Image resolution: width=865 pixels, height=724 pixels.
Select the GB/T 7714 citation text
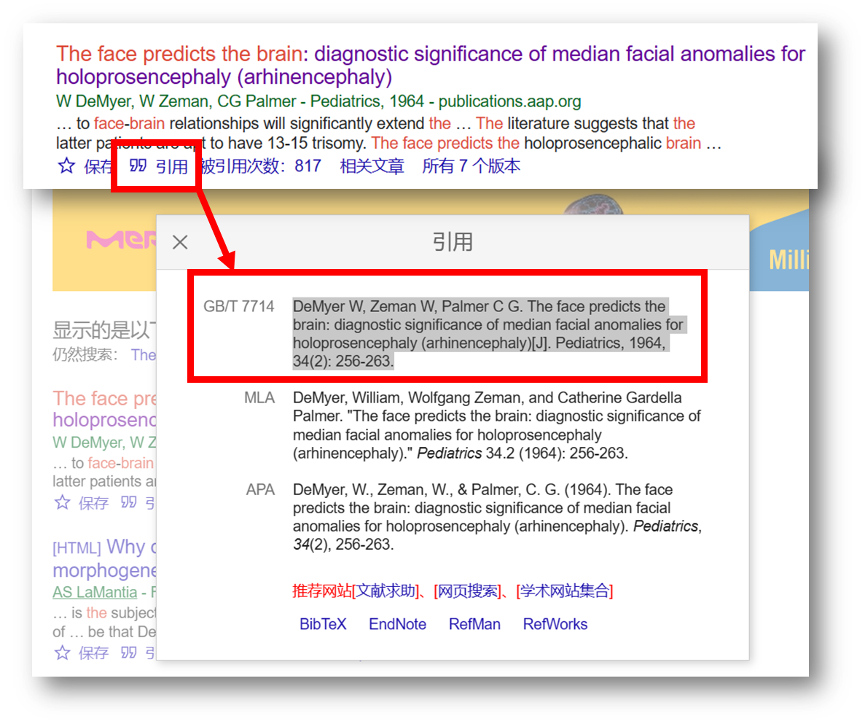tap(488, 333)
